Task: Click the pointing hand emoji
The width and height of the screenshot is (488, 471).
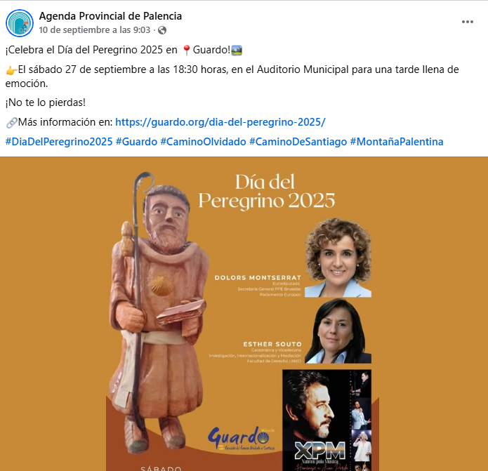Action: [11, 70]
